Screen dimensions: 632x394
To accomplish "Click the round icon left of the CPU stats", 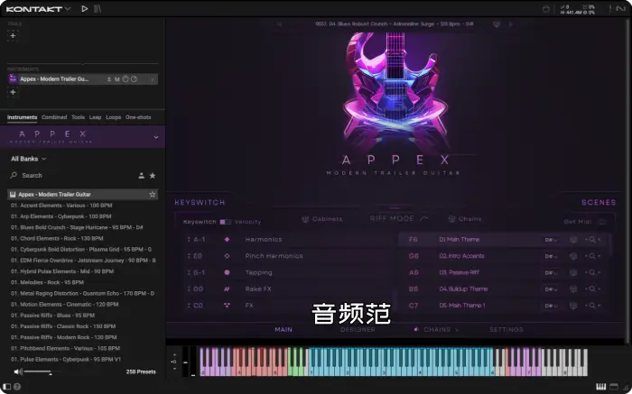I will [546, 9].
